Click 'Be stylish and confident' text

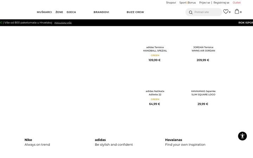[x=114, y=145]
